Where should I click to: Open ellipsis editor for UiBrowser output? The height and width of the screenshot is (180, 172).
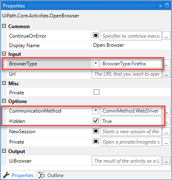tap(166, 161)
